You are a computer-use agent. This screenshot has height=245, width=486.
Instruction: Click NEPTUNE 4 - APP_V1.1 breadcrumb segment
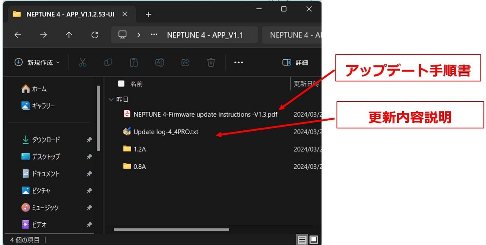(x=205, y=35)
